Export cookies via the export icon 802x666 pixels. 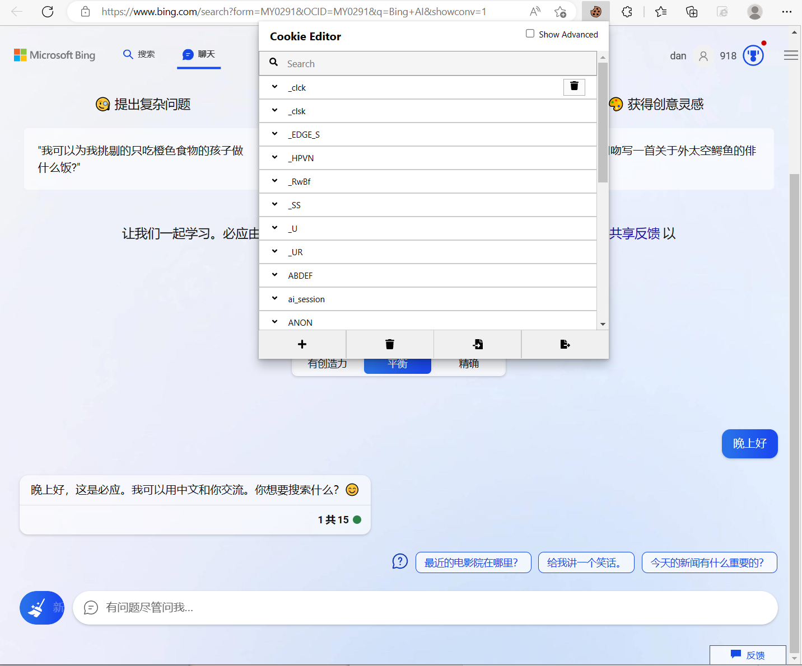(565, 344)
